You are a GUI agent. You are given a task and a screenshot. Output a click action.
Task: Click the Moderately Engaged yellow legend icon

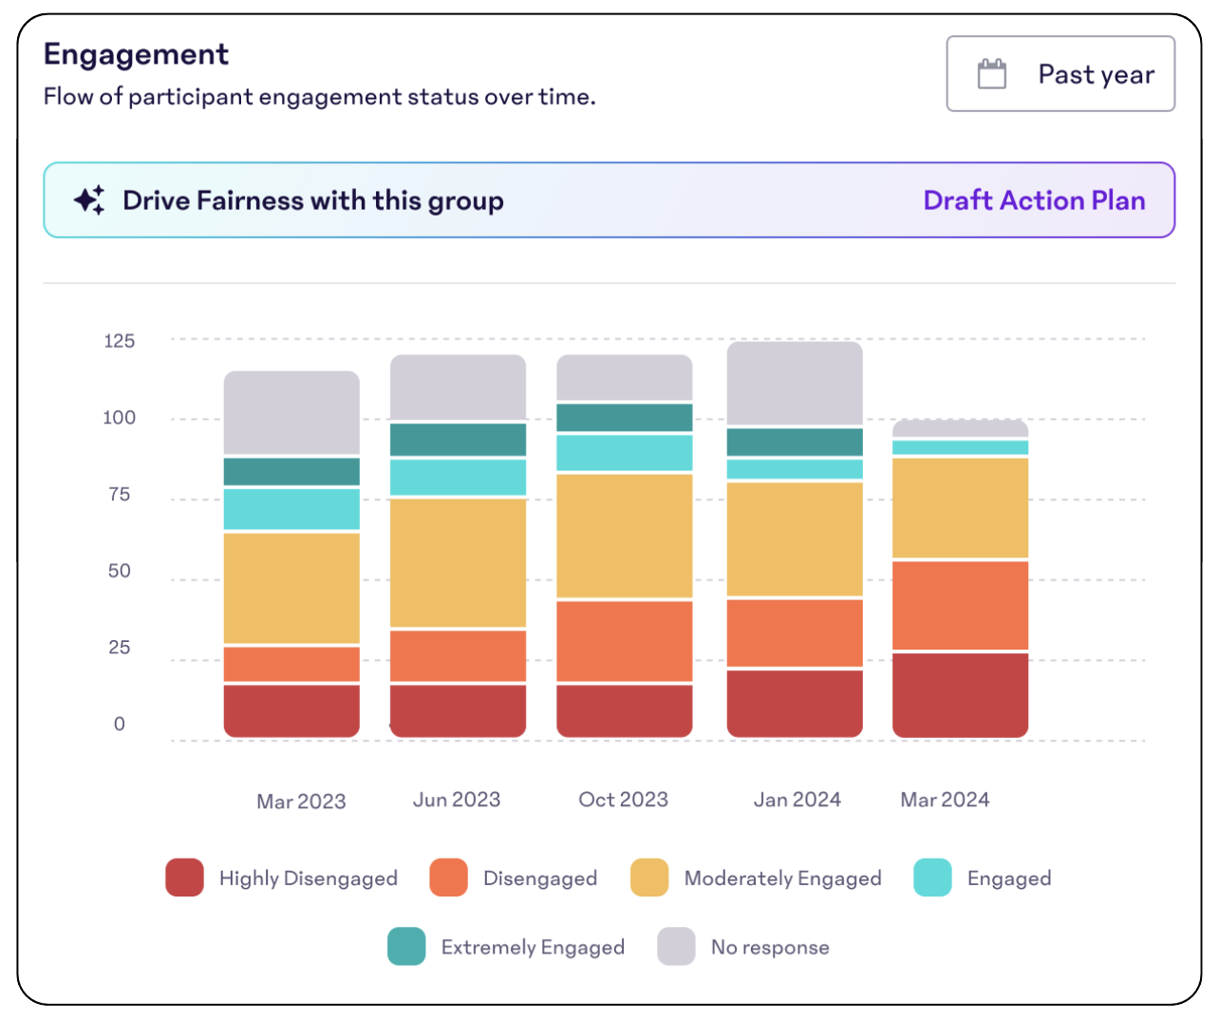649,878
